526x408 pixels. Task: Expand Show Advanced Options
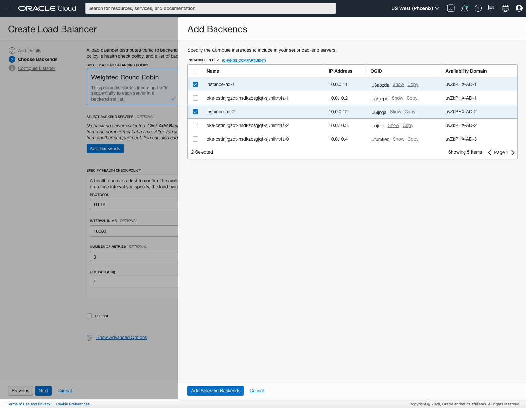[121, 337]
